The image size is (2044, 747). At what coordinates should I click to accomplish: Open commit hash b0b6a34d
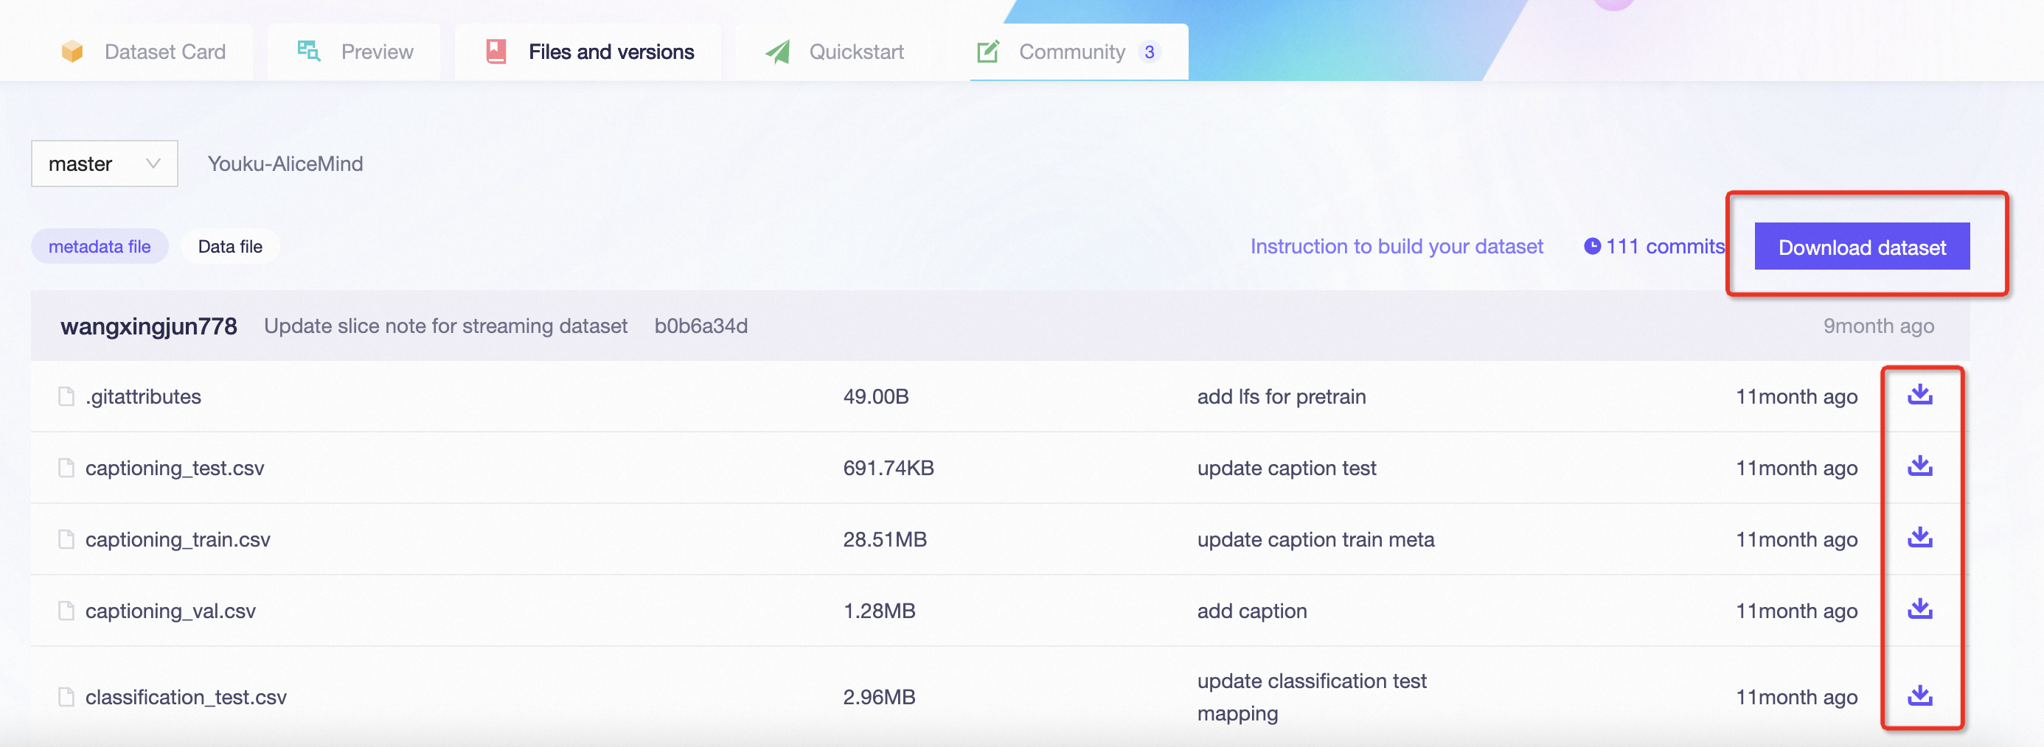point(700,326)
